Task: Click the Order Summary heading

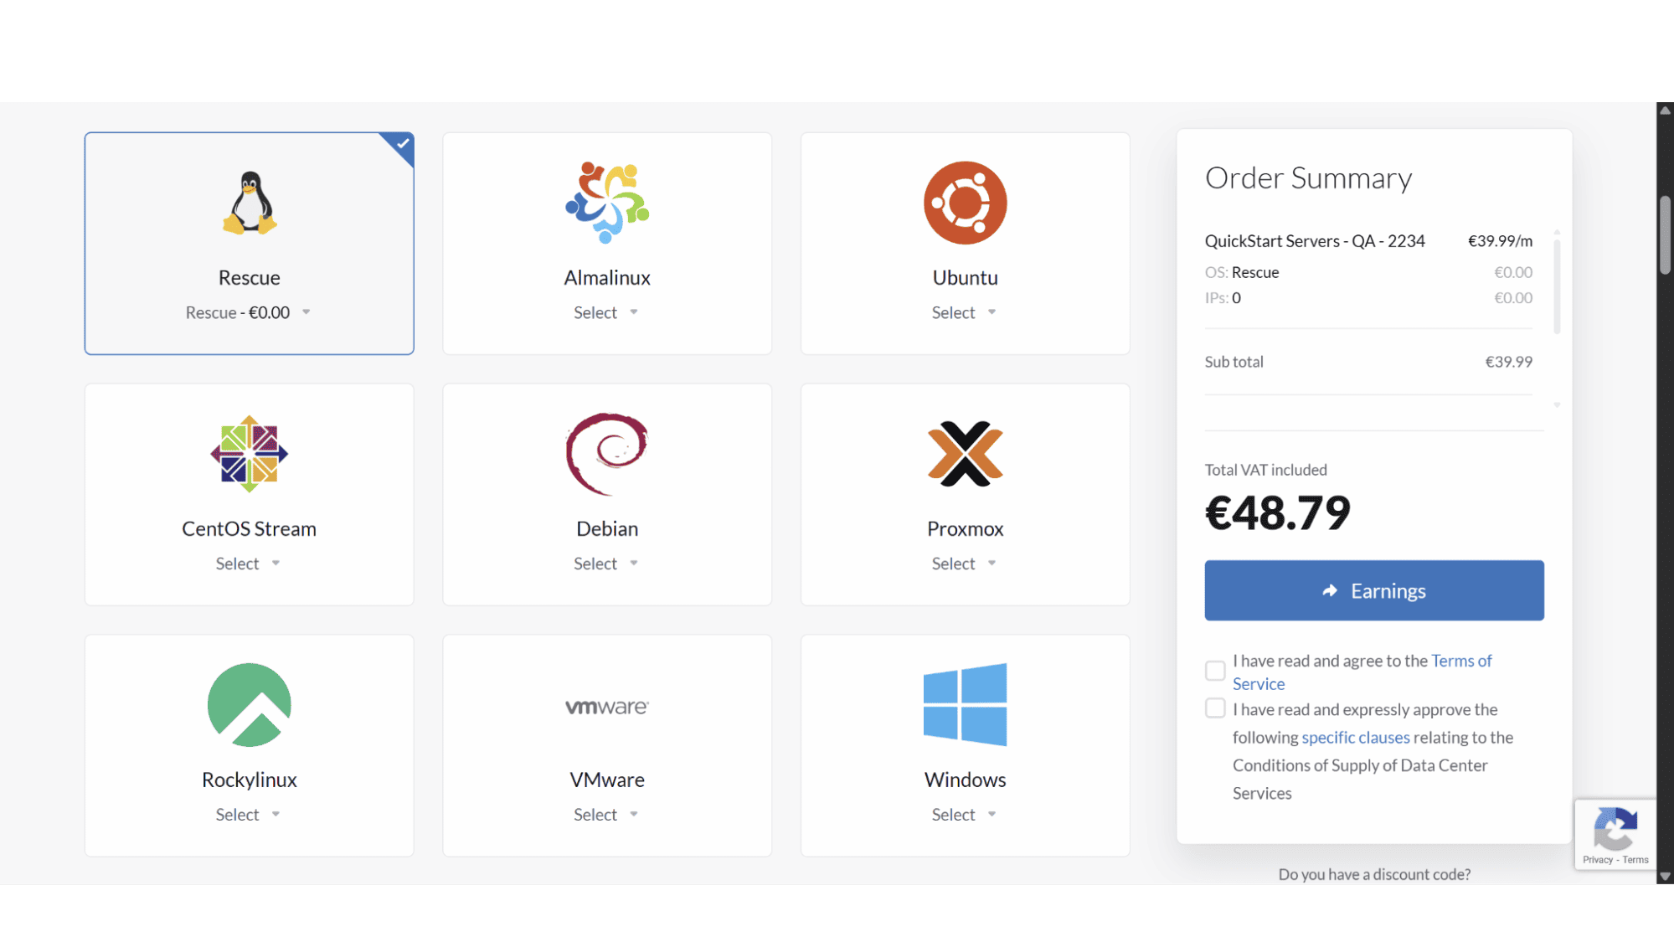Action: coord(1308,178)
